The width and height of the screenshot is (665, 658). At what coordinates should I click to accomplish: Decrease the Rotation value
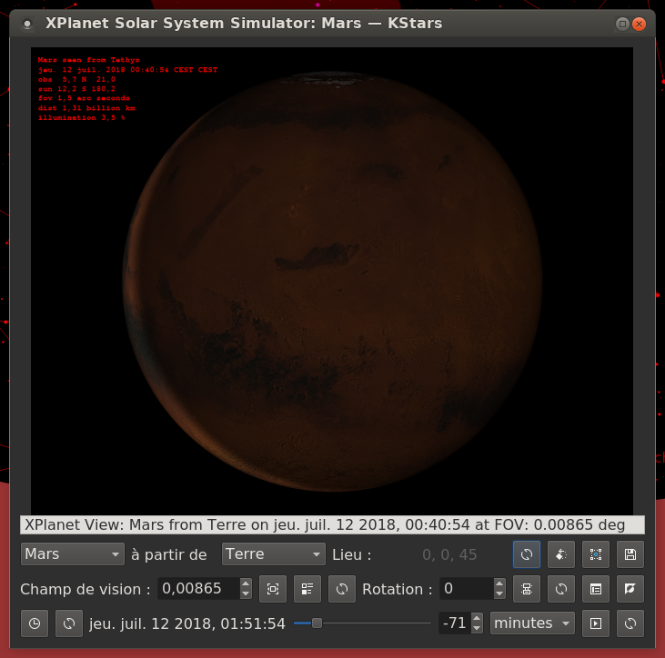pos(499,594)
